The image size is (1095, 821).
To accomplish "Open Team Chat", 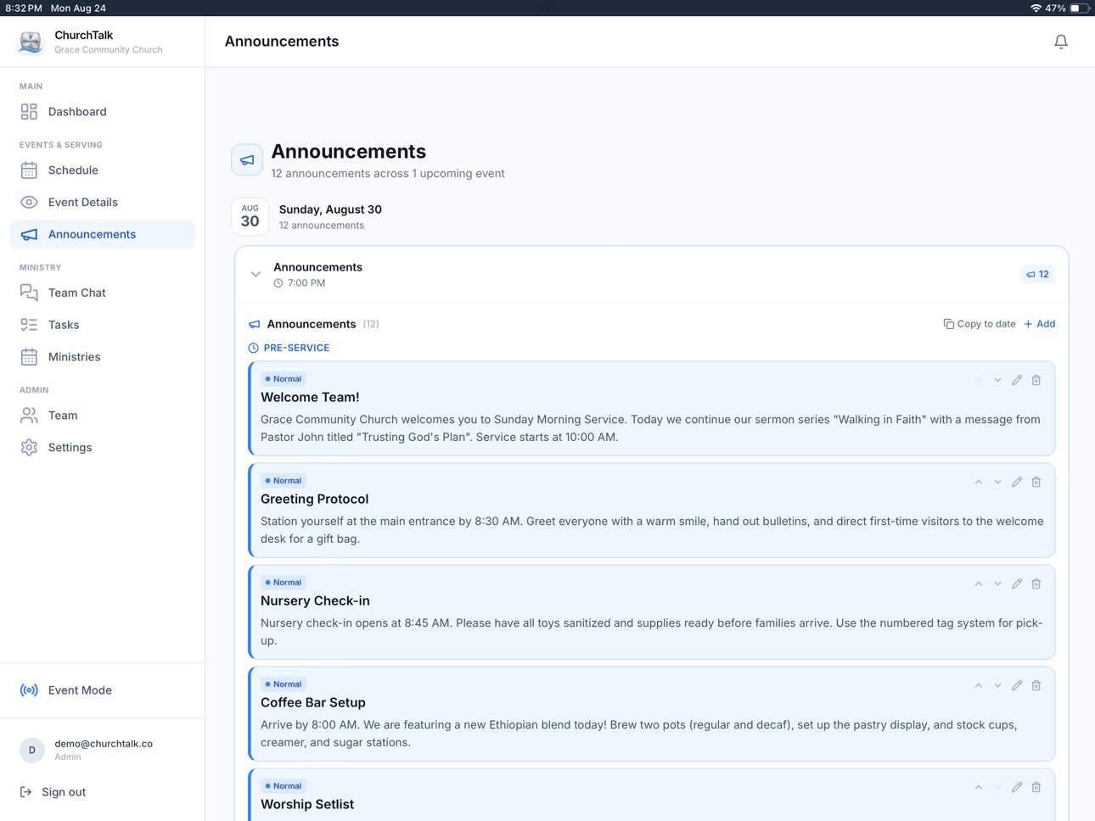I will point(102,293).
